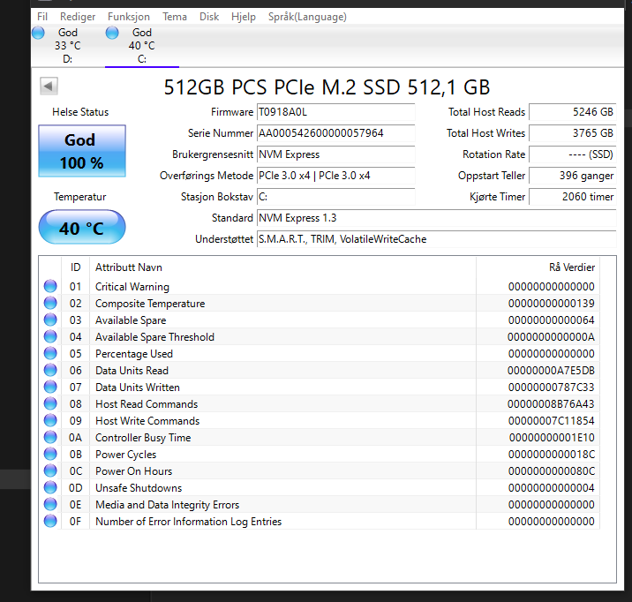
Task: Click the NVM Express 1.3 standard field
Action: [437, 218]
